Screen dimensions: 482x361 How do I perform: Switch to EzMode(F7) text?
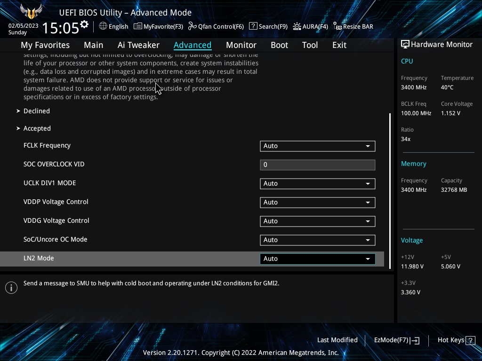[391, 340]
